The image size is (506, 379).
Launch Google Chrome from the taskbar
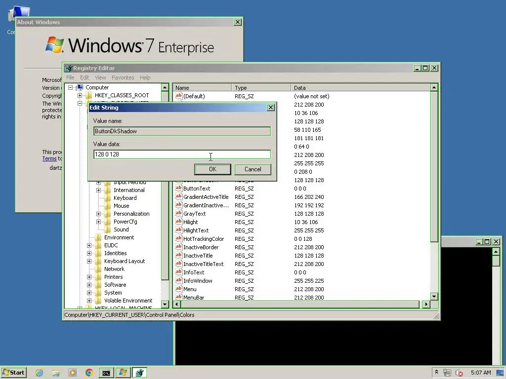89,373
